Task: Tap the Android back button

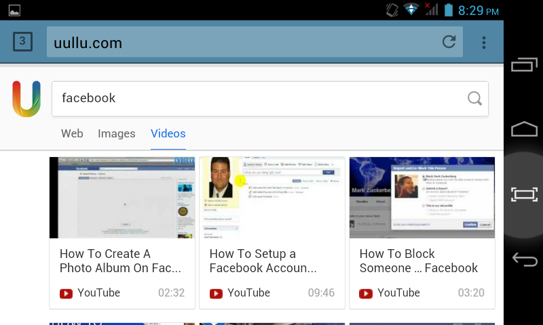Action: pyautogui.click(x=524, y=259)
